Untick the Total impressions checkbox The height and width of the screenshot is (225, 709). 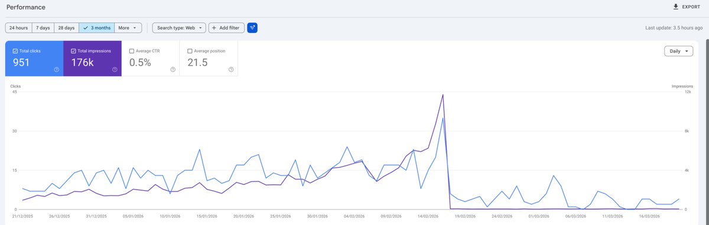73,51
